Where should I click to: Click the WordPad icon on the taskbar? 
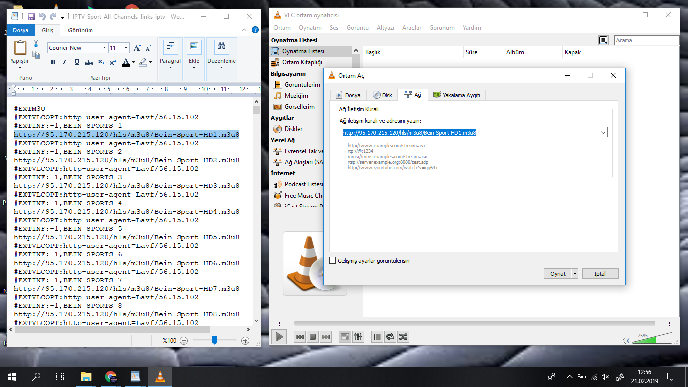135,376
